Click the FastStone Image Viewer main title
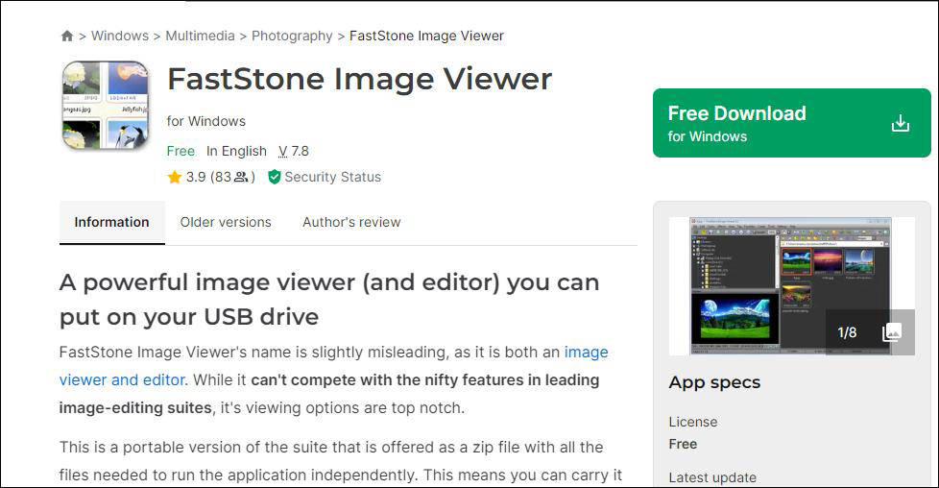The image size is (939, 488). point(359,79)
